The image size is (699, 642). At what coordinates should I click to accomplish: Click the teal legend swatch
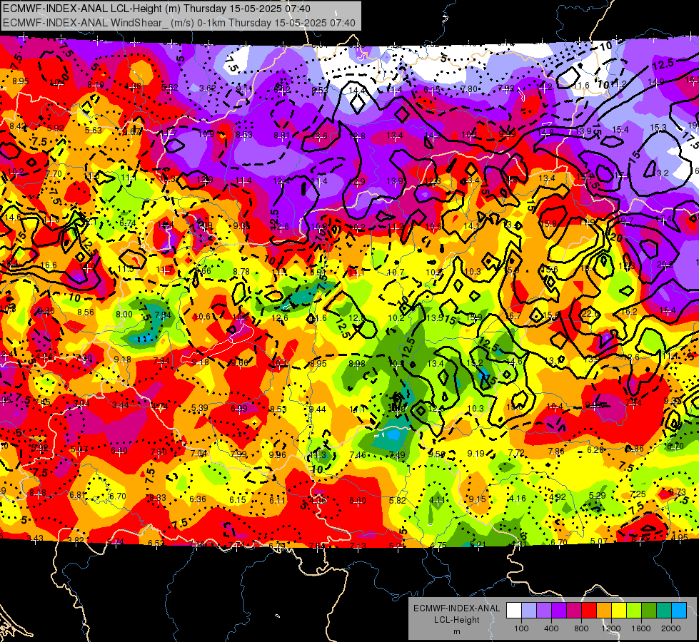pos(664,610)
